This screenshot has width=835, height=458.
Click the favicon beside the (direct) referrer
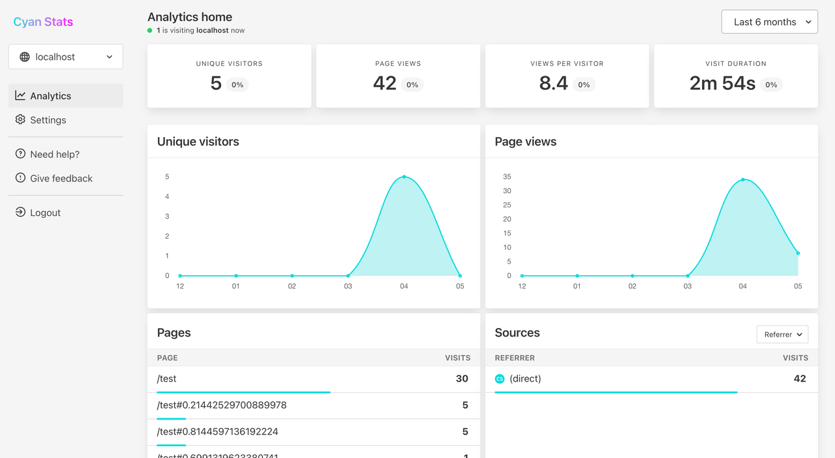point(499,378)
